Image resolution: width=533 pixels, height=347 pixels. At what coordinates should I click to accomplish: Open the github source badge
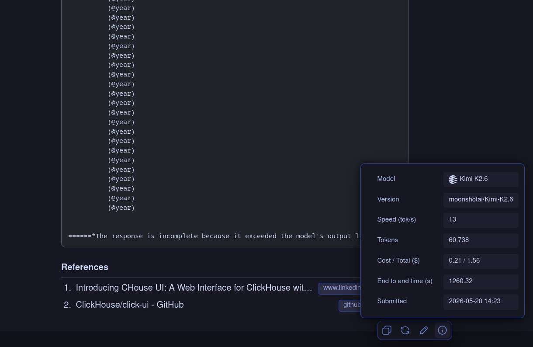pyautogui.click(x=350, y=305)
